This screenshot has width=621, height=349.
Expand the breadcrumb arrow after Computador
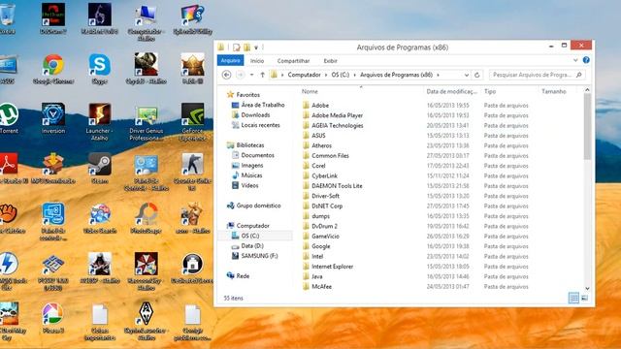[326, 75]
